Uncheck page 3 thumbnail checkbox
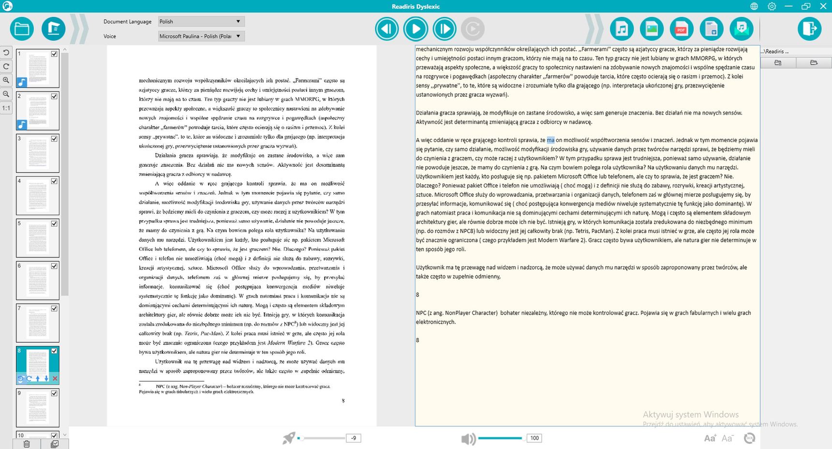Image resolution: width=832 pixels, height=449 pixels. [54, 139]
